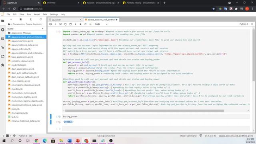256x144 pixels.
Task: Click the horizontal scrollbar of code cell
Action: click(x=144, y=111)
